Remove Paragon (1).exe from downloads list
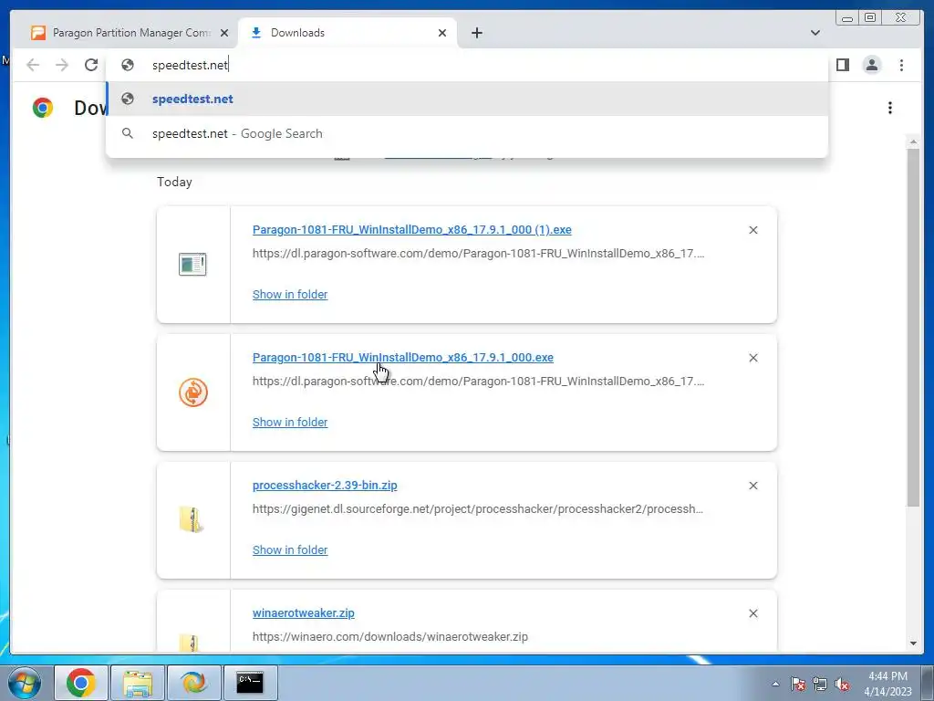 [x=752, y=230]
